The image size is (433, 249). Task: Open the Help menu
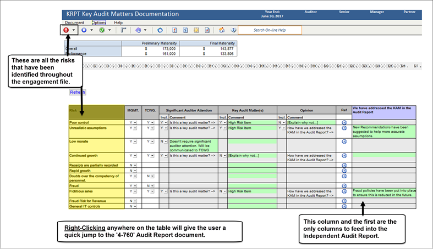[x=118, y=22]
